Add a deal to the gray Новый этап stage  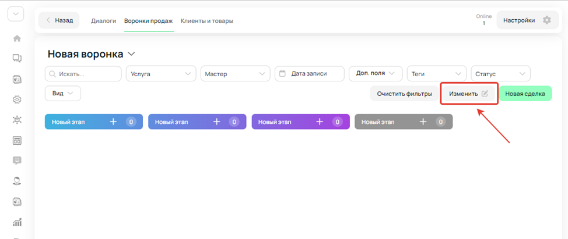coord(423,122)
